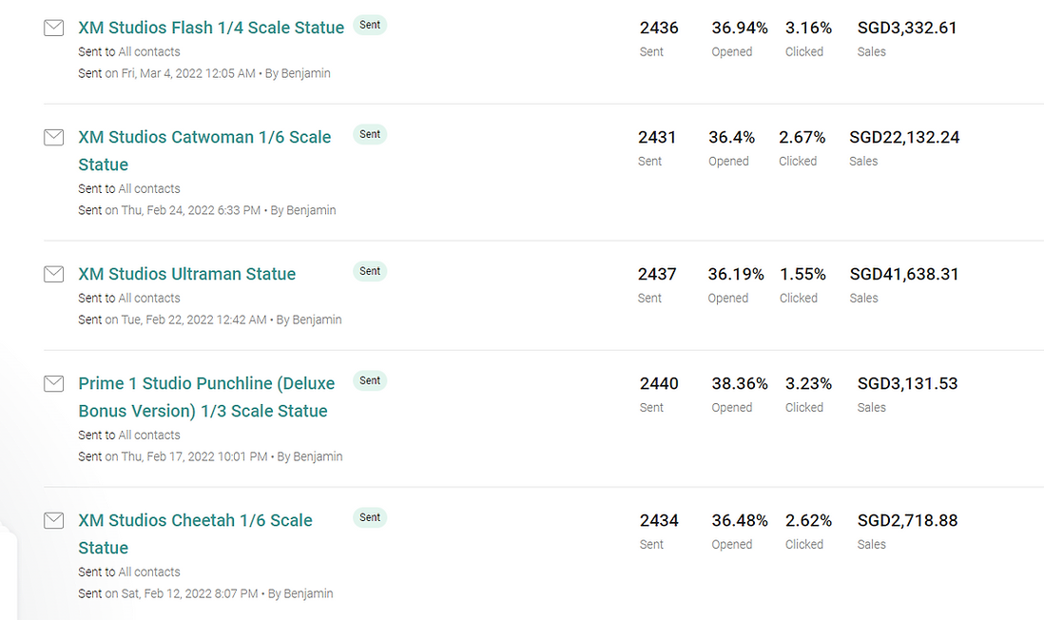Click the Sent badge on Punchline campaign
1044x620 pixels.
tap(370, 381)
